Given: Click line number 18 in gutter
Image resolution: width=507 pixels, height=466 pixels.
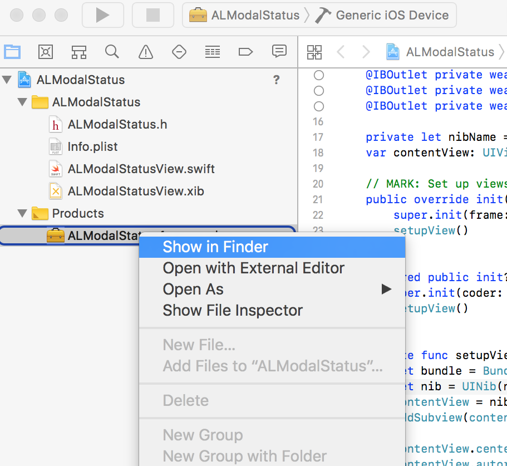Looking at the screenshot, I should click(318, 153).
